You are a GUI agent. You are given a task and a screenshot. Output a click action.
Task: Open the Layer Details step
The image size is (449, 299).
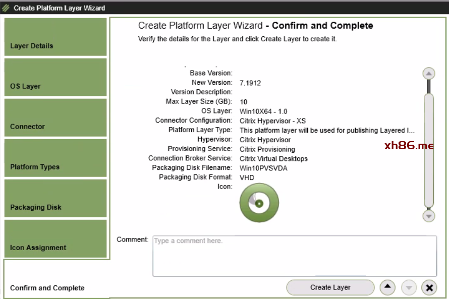55,37
